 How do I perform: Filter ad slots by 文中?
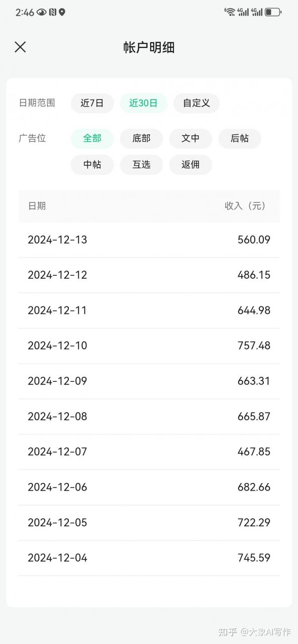click(190, 138)
